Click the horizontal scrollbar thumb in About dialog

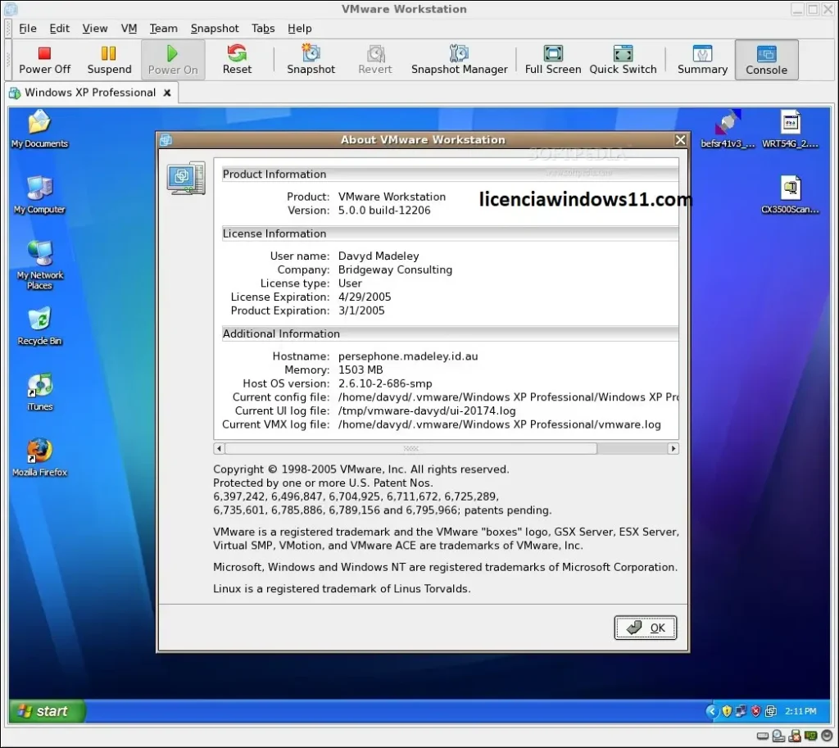pyautogui.click(x=411, y=448)
